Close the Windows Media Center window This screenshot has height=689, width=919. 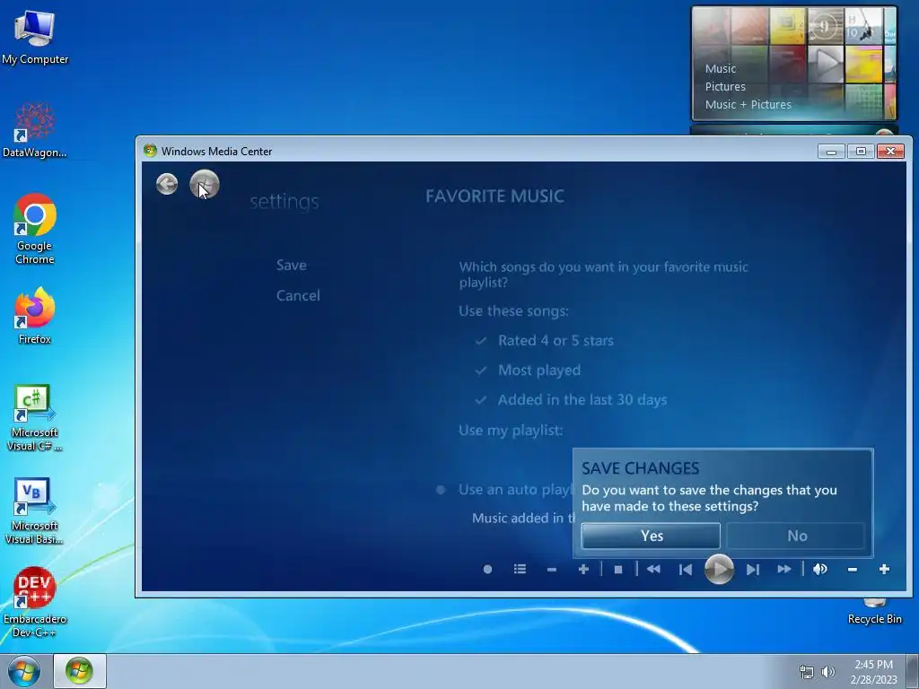890,151
